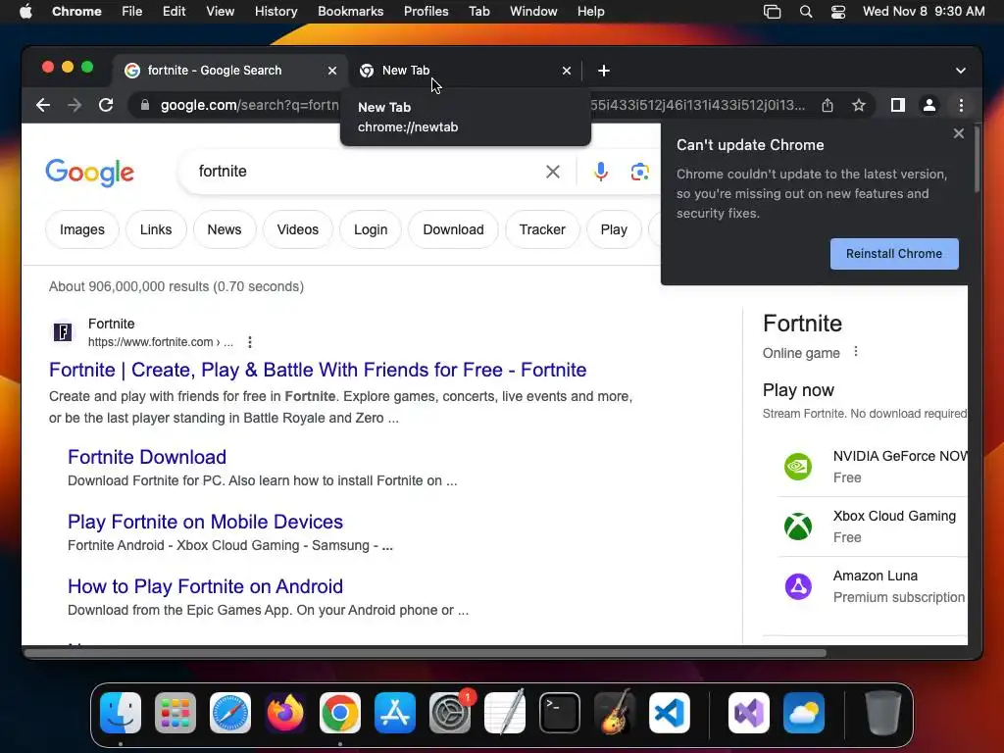
Task: Open Visual Studio from the dock
Action: pos(748,713)
